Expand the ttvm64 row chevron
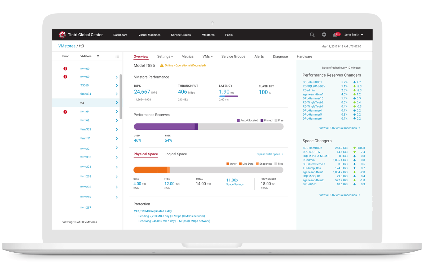Screen dimensions: 424x276 [x=117, y=112]
